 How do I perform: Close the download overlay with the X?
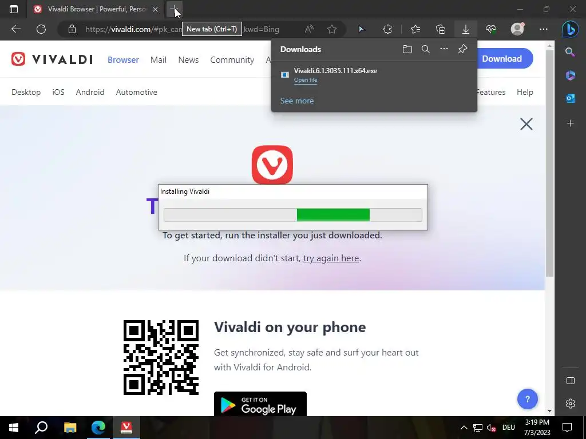[526, 124]
